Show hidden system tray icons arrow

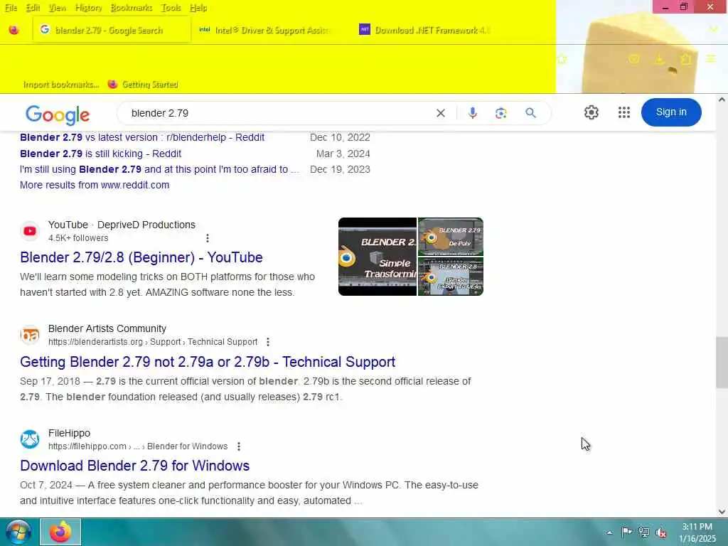(x=609, y=532)
